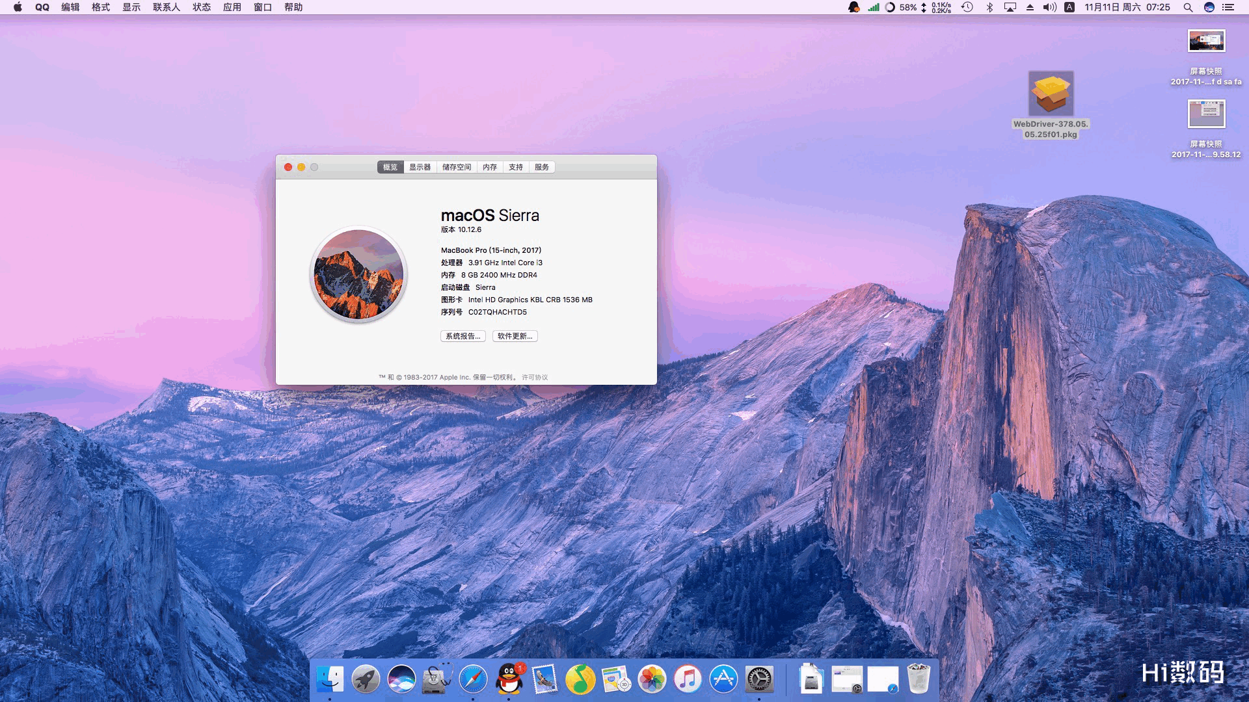Select screenshot file ending 9.58.12

[x=1206, y=129]
